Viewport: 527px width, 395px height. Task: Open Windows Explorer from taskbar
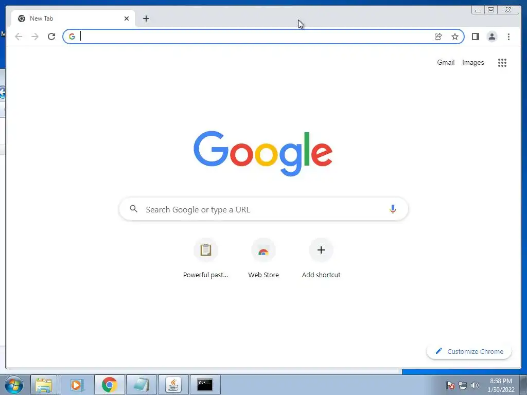pyautogui.click(x=44, y=385)
